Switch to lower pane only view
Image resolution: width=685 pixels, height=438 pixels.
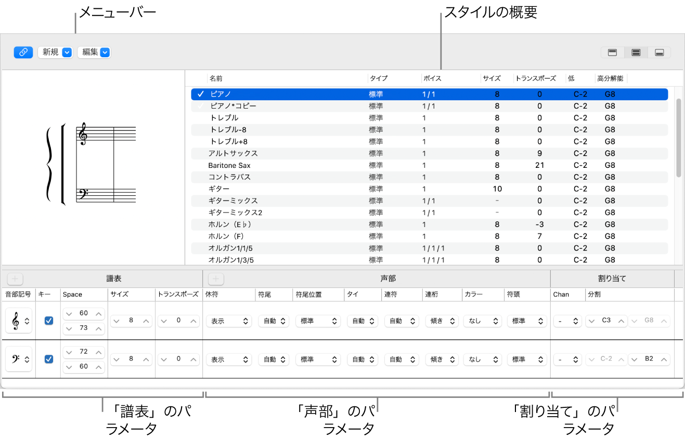click(659, 52)
